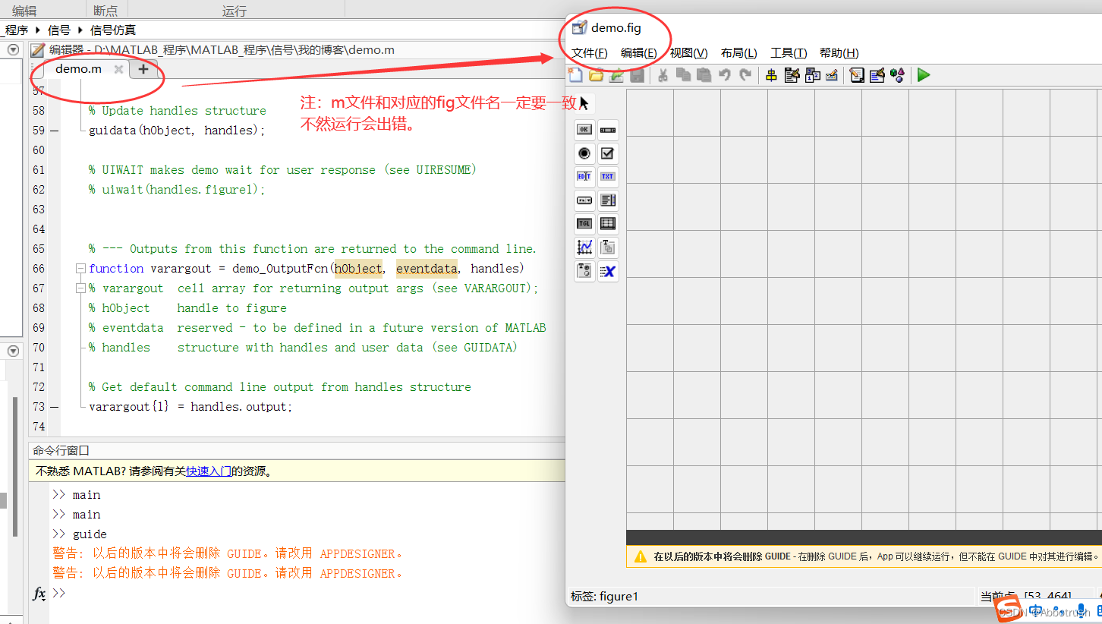
Task: Select the 信号仿真 folder in the address path
Action: [113, 30]
